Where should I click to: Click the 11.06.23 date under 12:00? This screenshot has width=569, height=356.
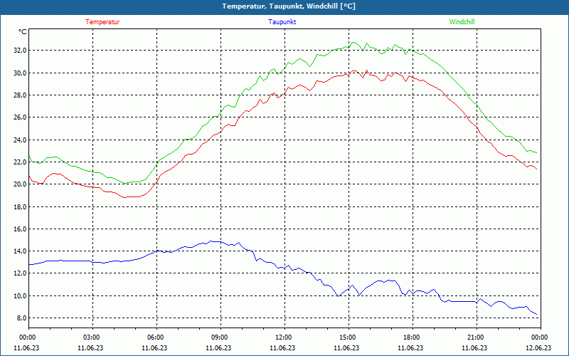click(x=282, y=347)
